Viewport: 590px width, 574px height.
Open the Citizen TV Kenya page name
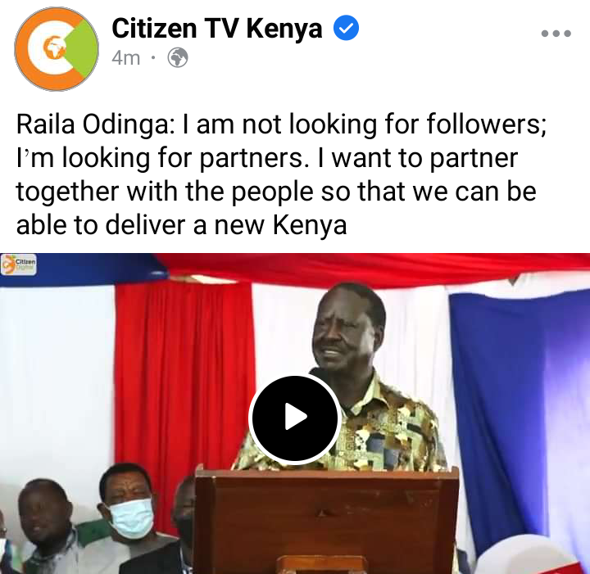click(217, 28)
